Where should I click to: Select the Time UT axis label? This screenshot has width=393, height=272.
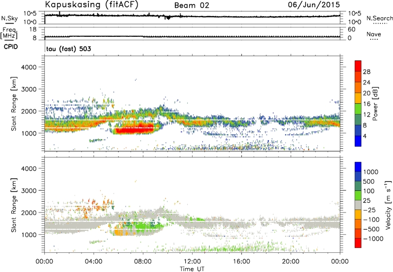pos(192,269)
